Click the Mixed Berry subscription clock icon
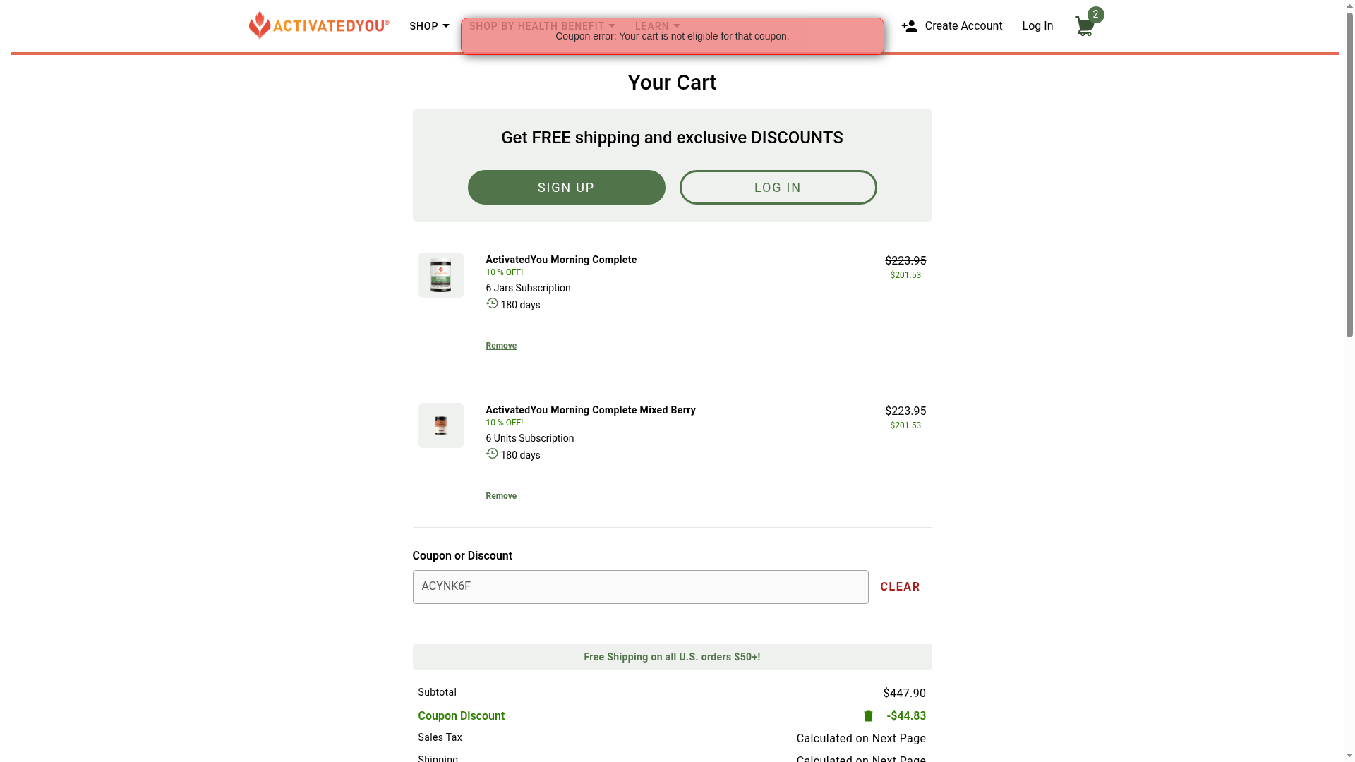 (x=492, y=454)
